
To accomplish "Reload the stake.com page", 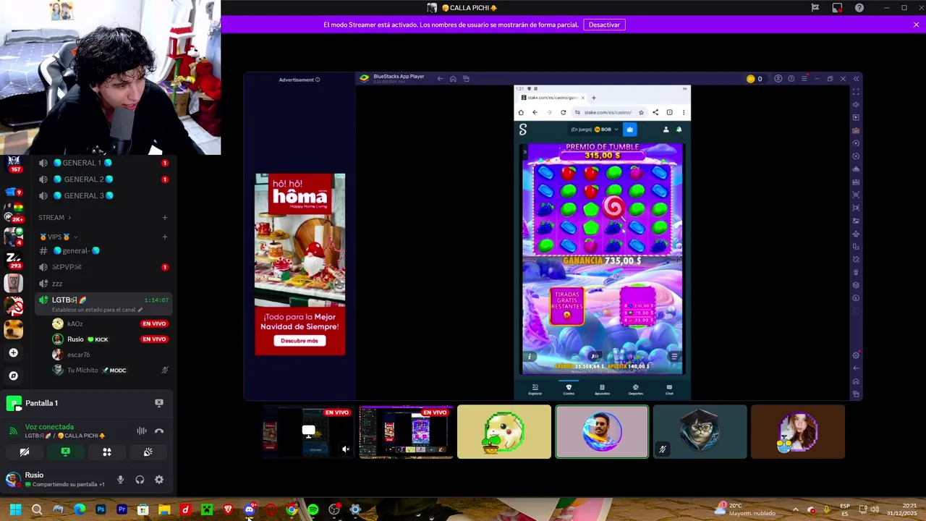I will (x=563, y=112).
